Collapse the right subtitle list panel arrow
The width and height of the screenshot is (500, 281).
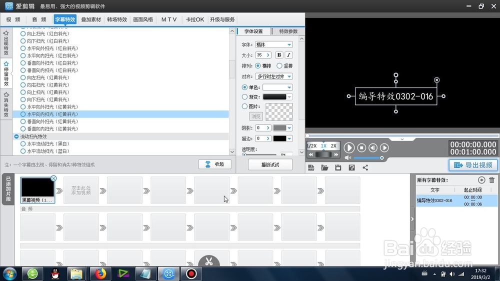412,219
